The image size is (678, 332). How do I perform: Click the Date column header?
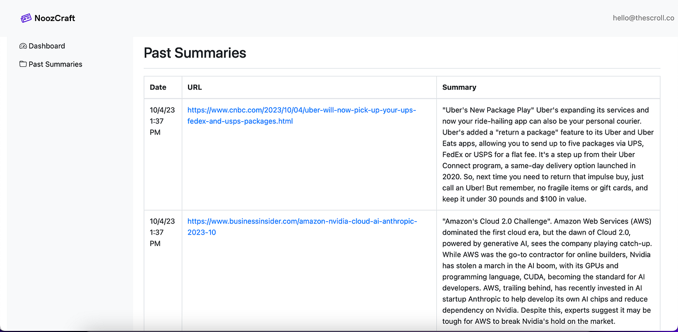tap(158, 87)
